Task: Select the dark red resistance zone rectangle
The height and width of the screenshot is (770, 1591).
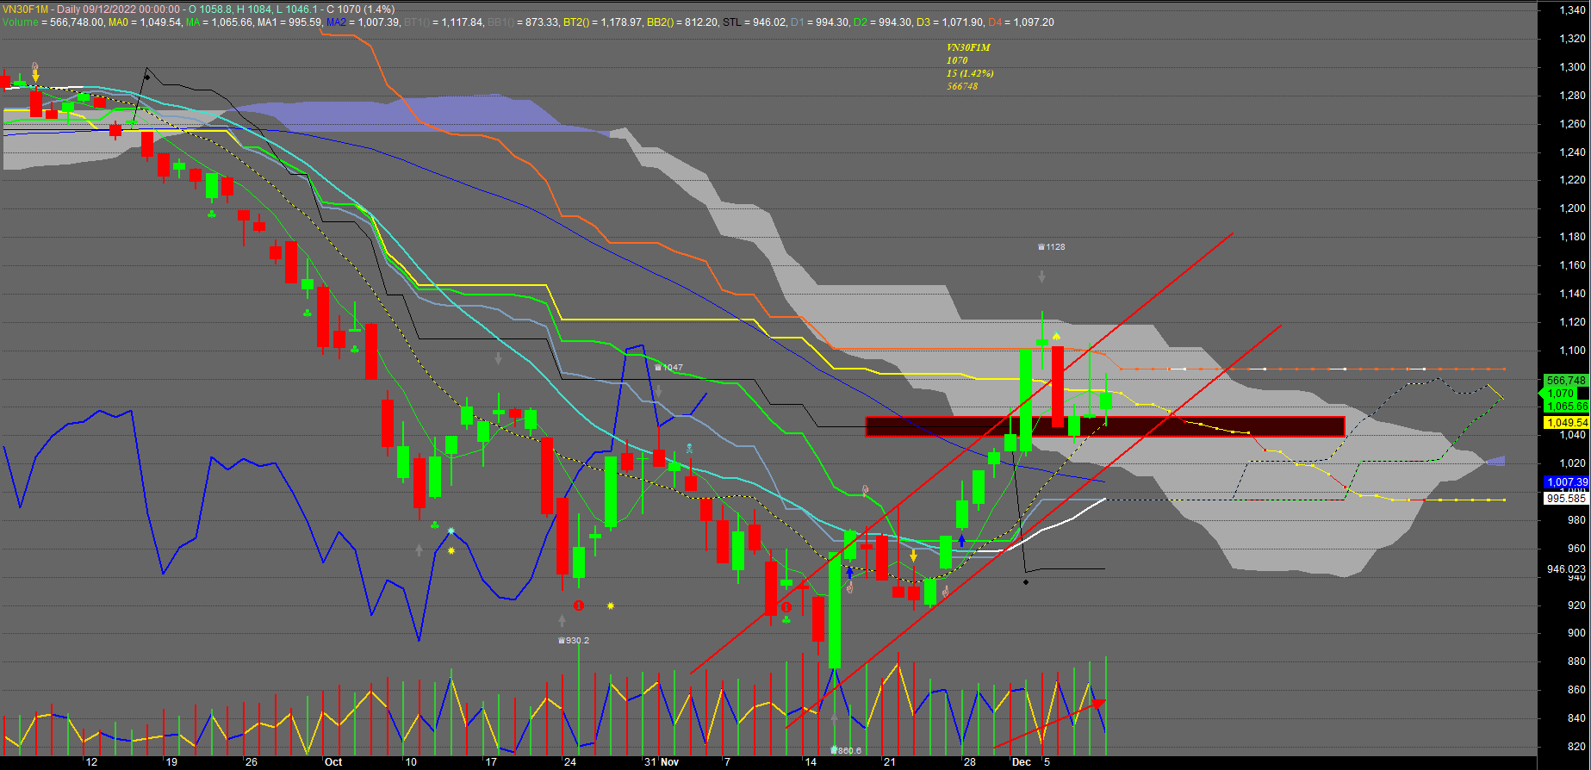Action: point(1104,426)
